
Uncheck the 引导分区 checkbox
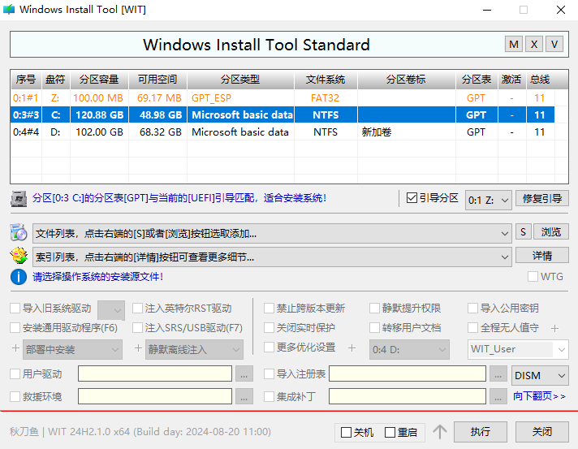pyautogui.click(x=412, y=198)
